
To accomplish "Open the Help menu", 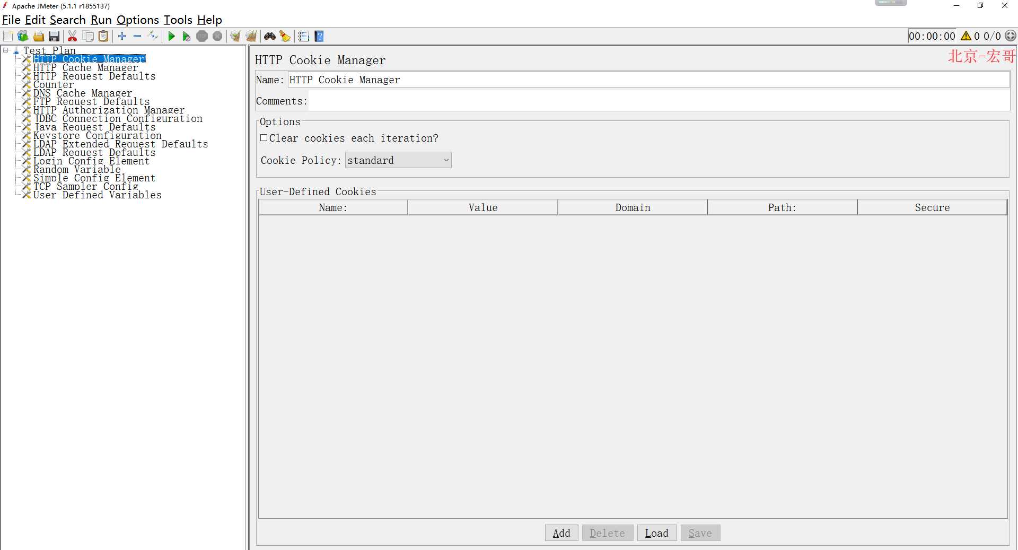I will point(209,20).
